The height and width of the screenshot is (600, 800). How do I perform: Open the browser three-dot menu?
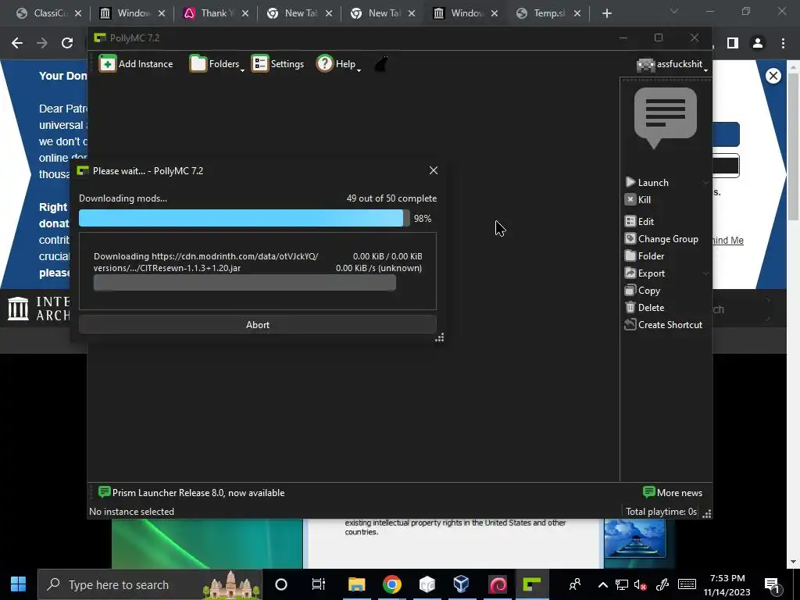coord(783,44)
